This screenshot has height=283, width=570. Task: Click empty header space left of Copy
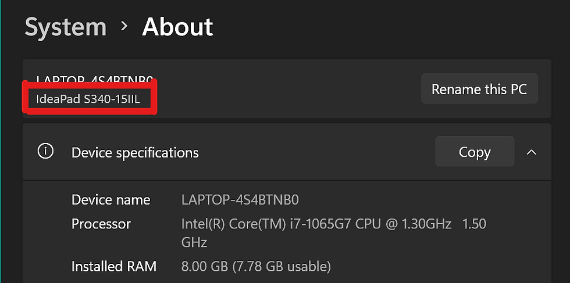[316, 152]
